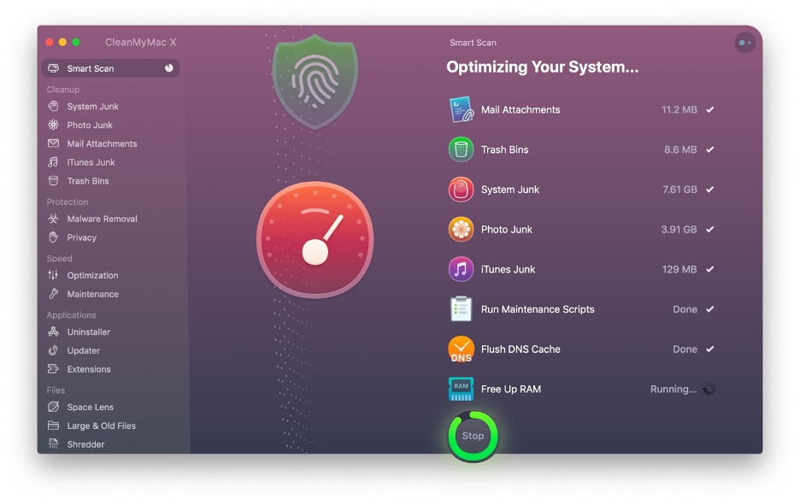This screenshot has height=504, width=800.
Task: Collapse the Files sidebar section
Action: click(56, 390)
